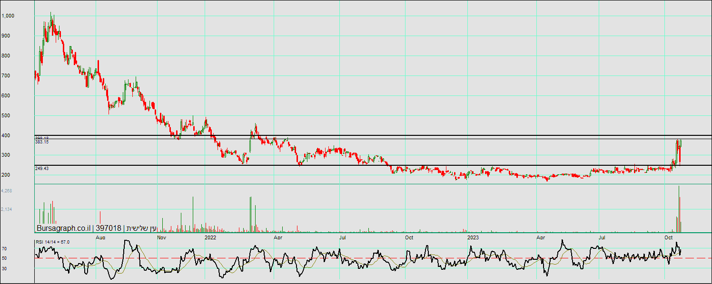Select the 249.43 support level label
Image resolution: width=712 pixels, height=284 pixels.
(x=42, y=169)
